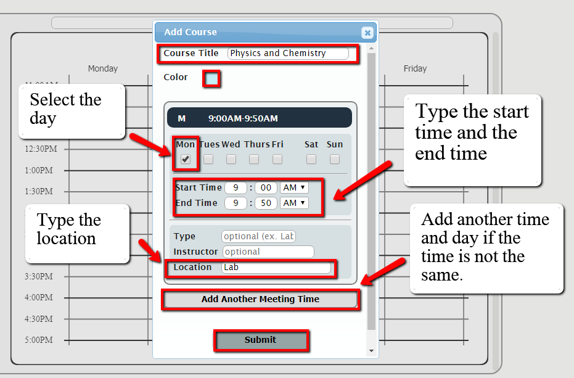Click Add Another Meeting Time

click(x=260, y=300)
